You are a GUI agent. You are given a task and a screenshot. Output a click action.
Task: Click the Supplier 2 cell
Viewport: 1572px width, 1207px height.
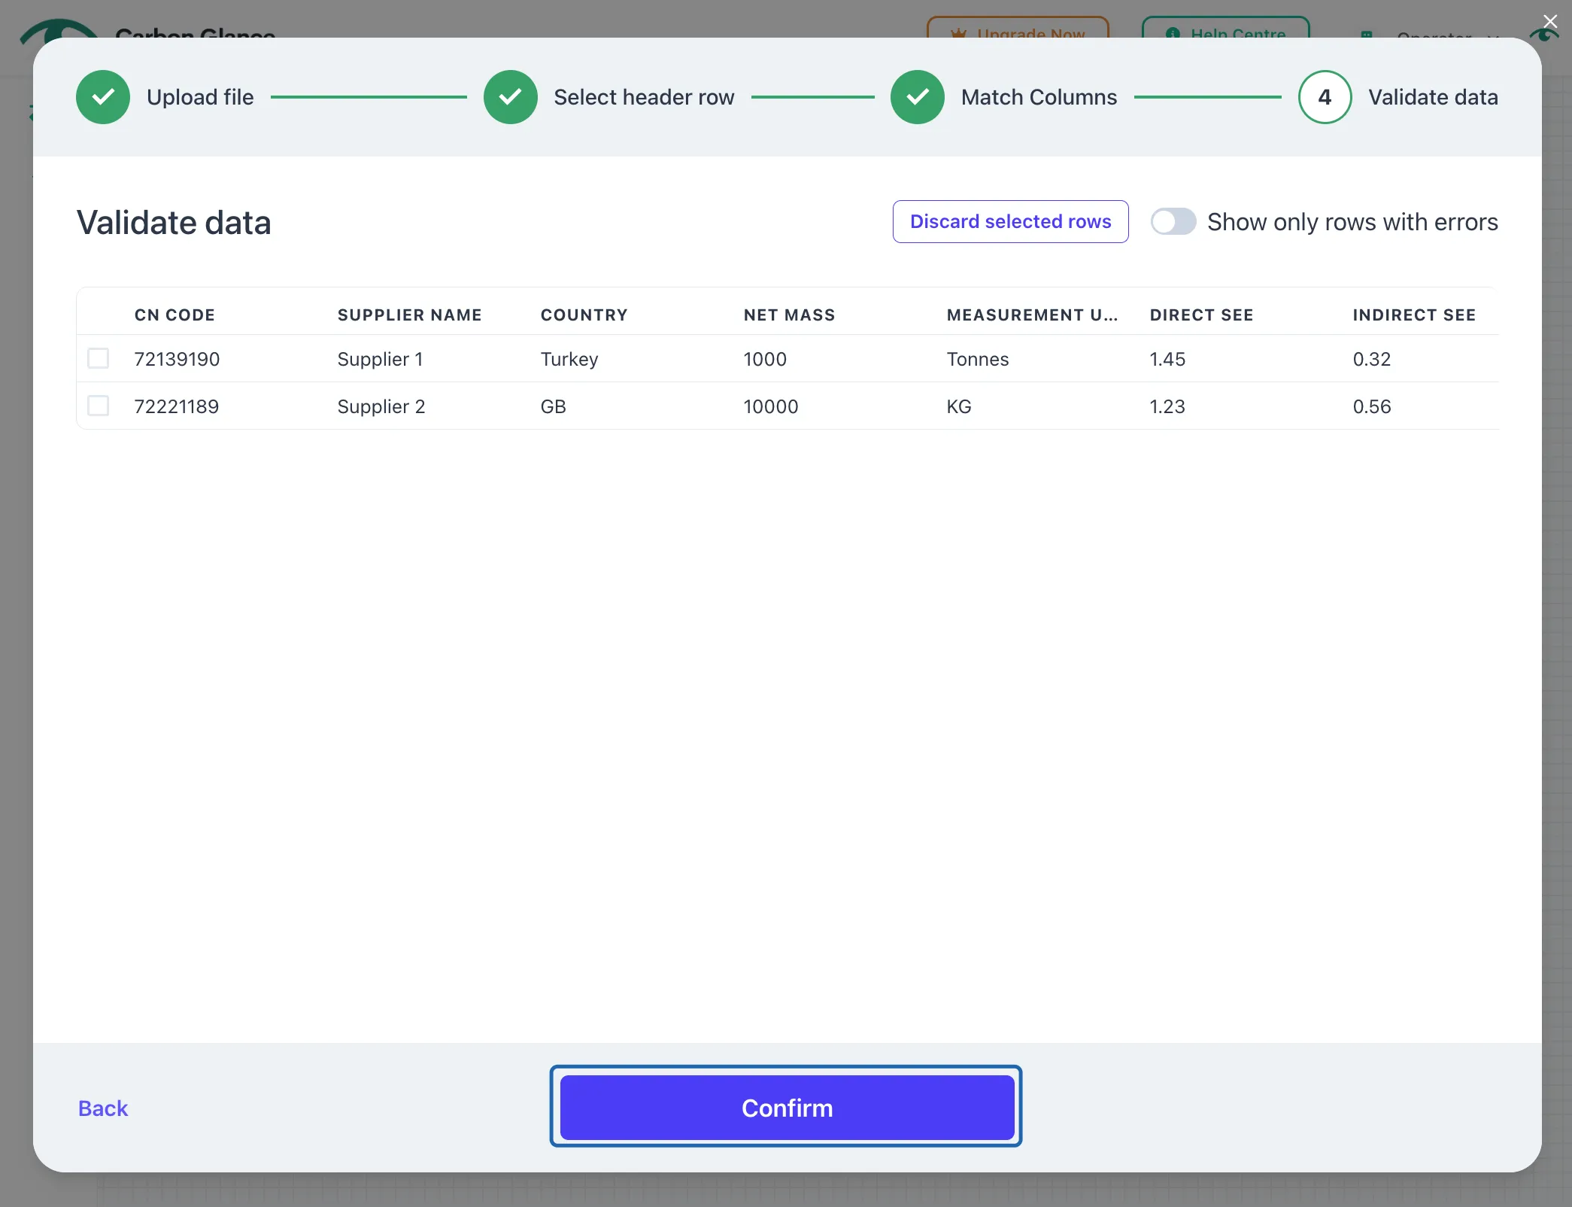381,406
